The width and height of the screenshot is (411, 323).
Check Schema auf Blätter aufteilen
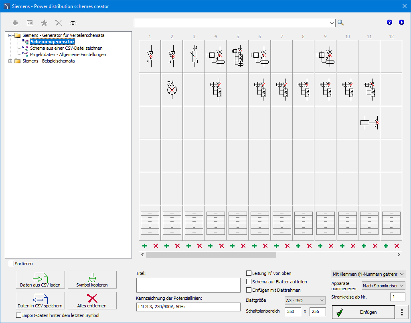[249, 282]
